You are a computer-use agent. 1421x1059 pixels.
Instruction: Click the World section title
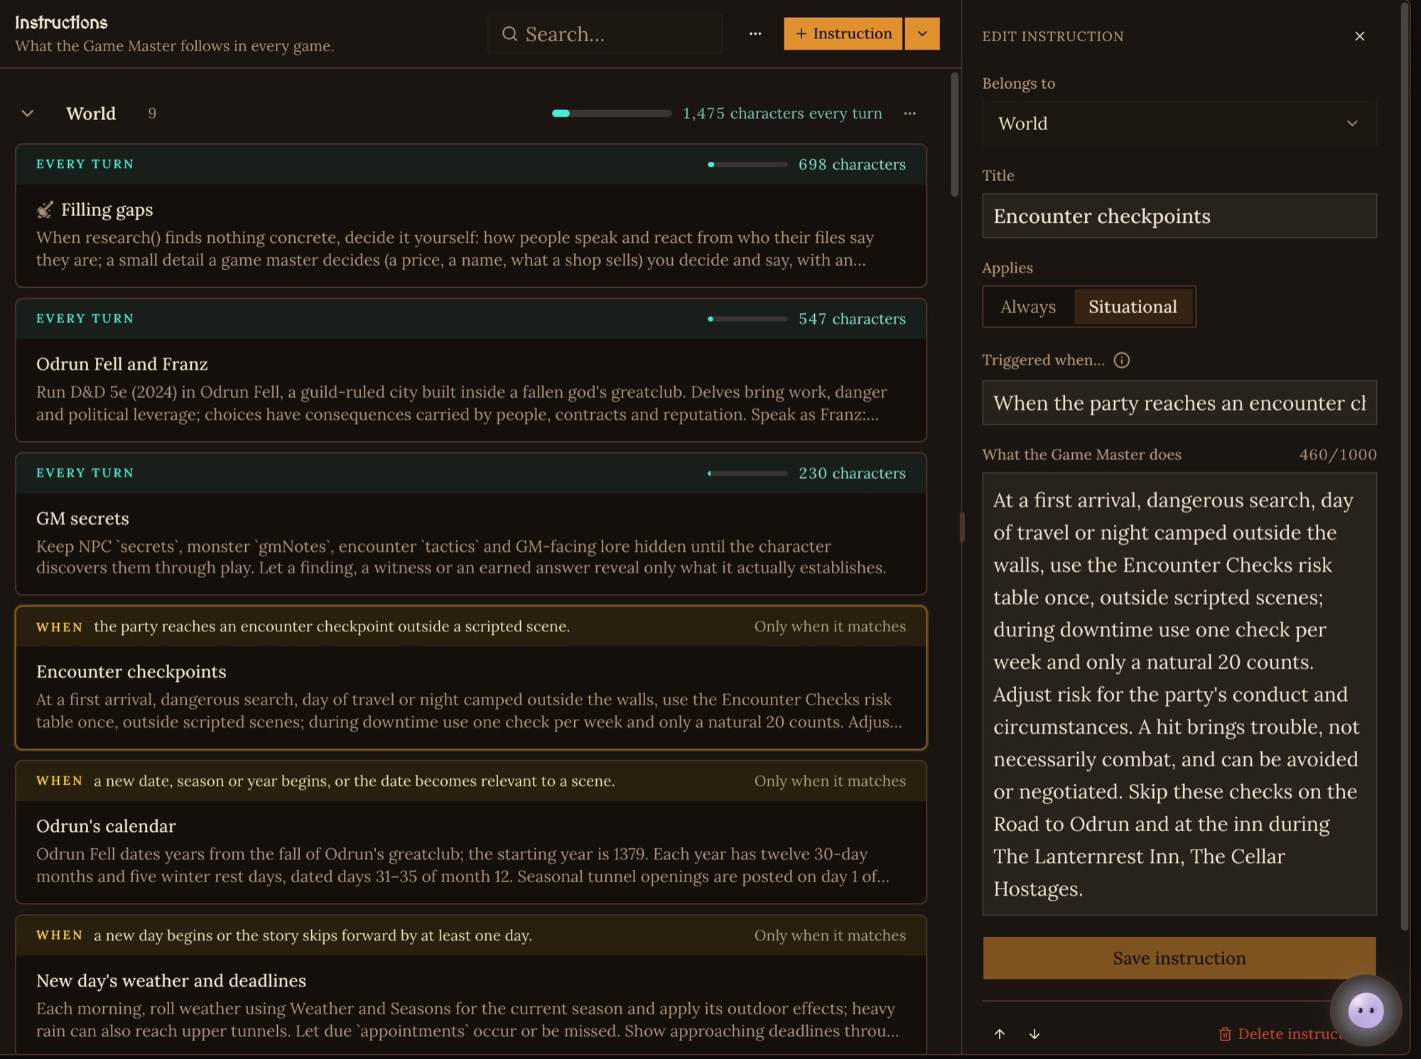tap(91, 114)
